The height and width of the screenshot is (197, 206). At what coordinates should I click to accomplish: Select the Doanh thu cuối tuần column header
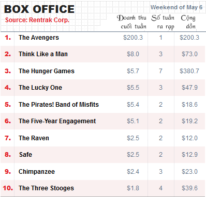tap(131, 22)
